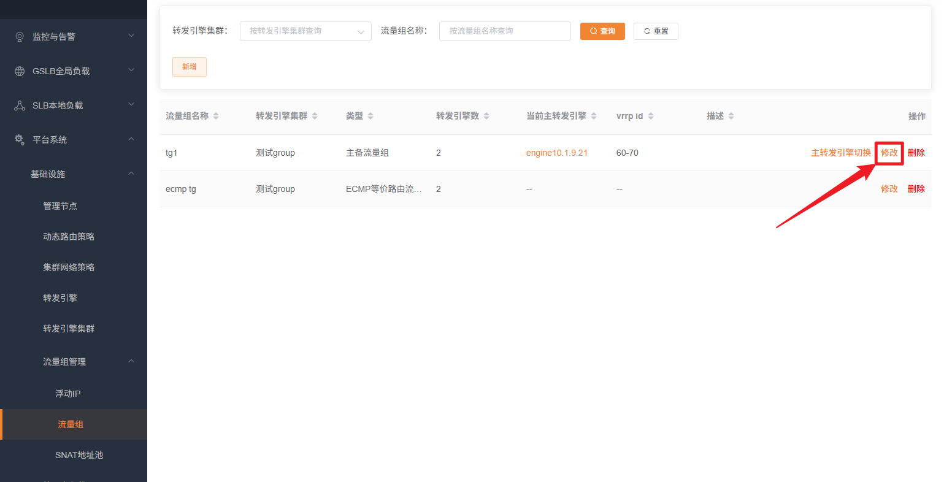
Task: Click 修改 on the tg1 row
Action: (x=889, y=153)
